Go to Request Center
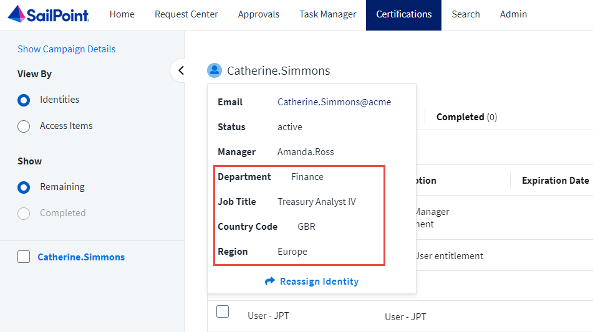Viewport: 593px width, 332px height. point(186,14)
